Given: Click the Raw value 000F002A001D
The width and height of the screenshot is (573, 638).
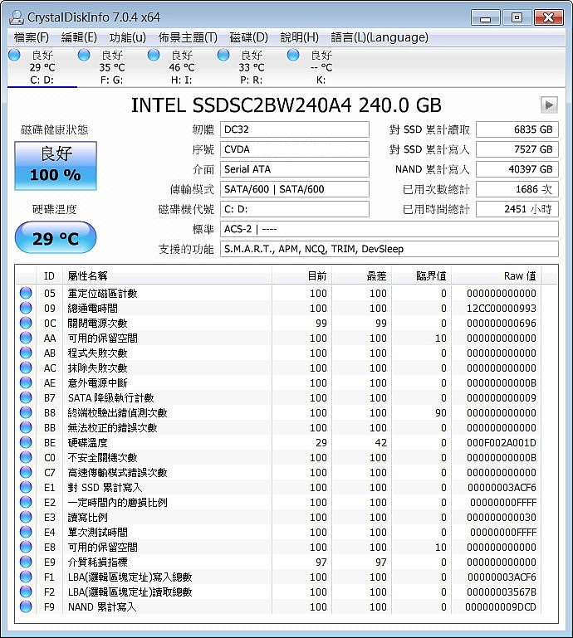Looking at the screenshot, I should 502,443.
